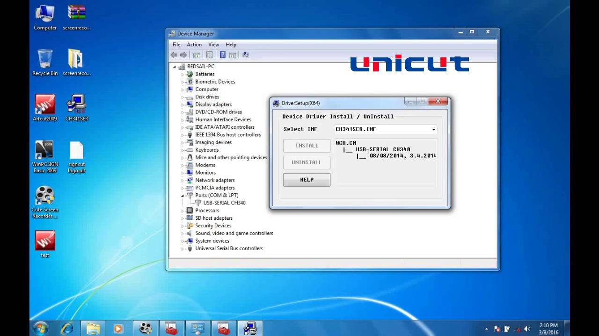The height and width of the screenshot is (336, 599).
Task: Open Windows Explorer from the taskbar
Action: click(x=93, y=328)
